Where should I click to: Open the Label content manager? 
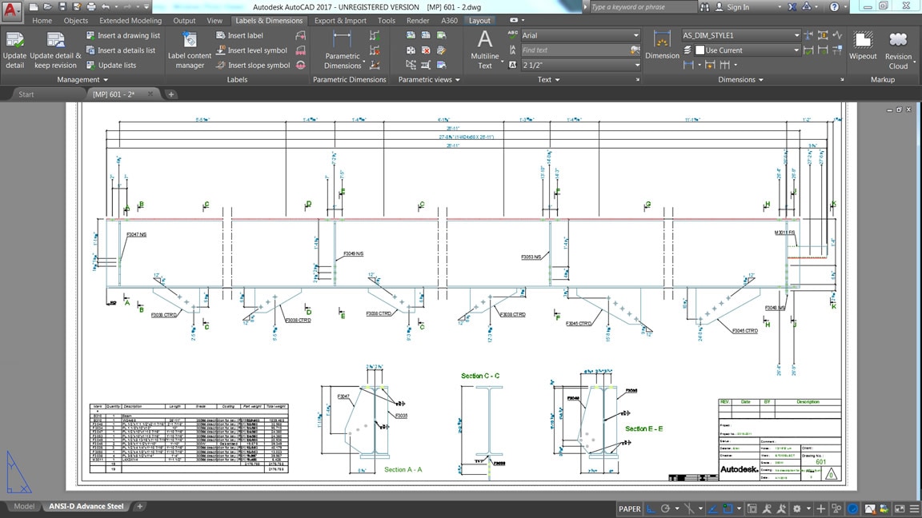click(x=190, y=41)
